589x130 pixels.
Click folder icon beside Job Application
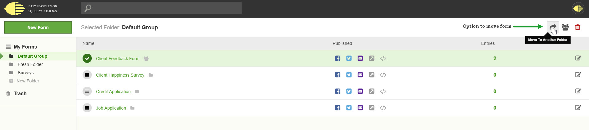(132, 108)
